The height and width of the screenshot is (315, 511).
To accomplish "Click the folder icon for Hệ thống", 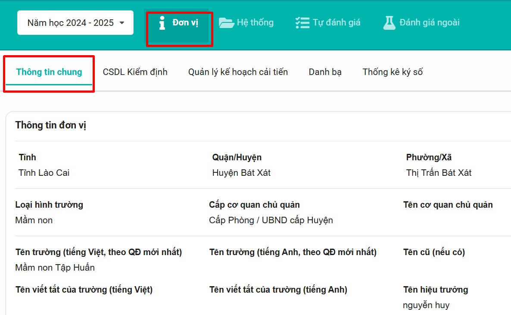I will point(226,23).
